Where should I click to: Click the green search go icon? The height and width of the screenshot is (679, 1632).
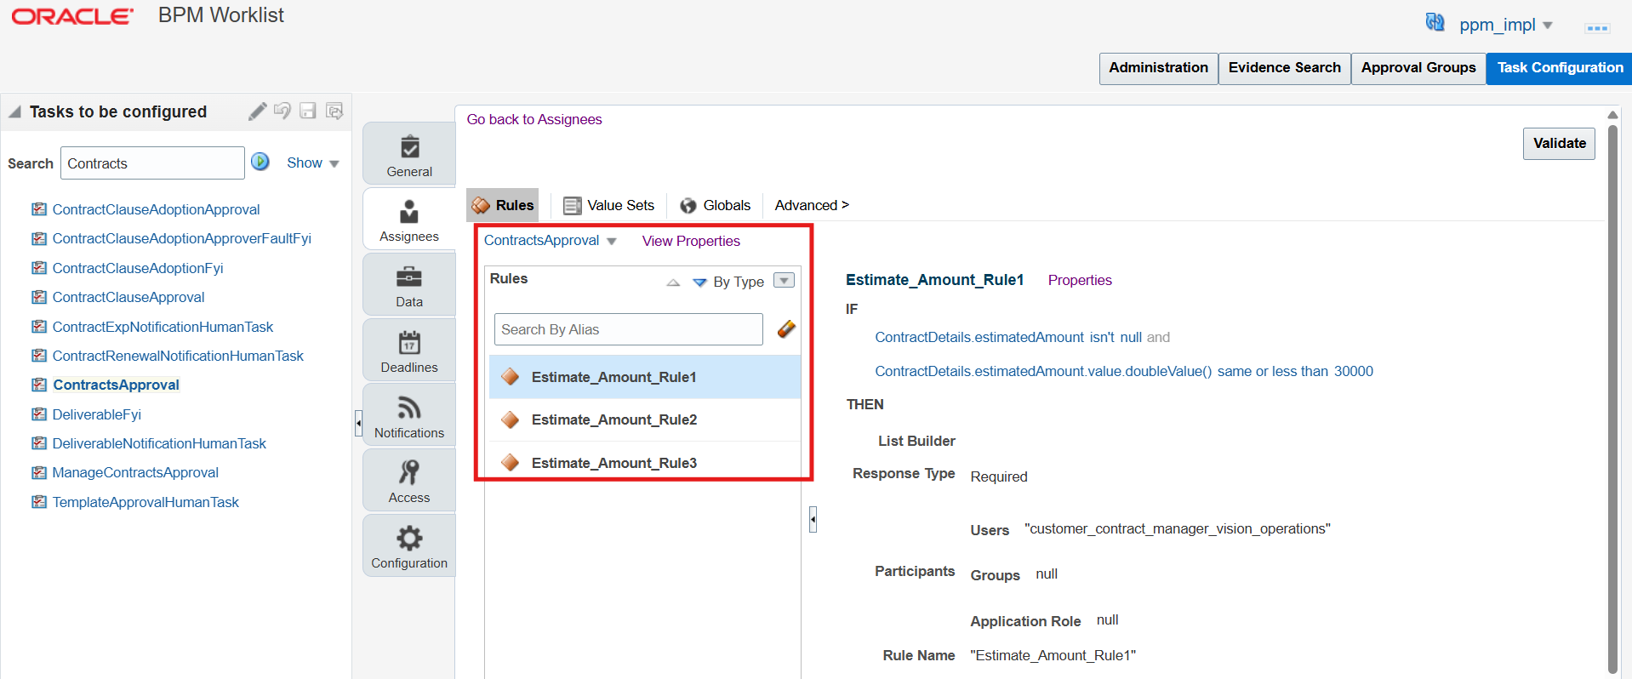[260, 162]
